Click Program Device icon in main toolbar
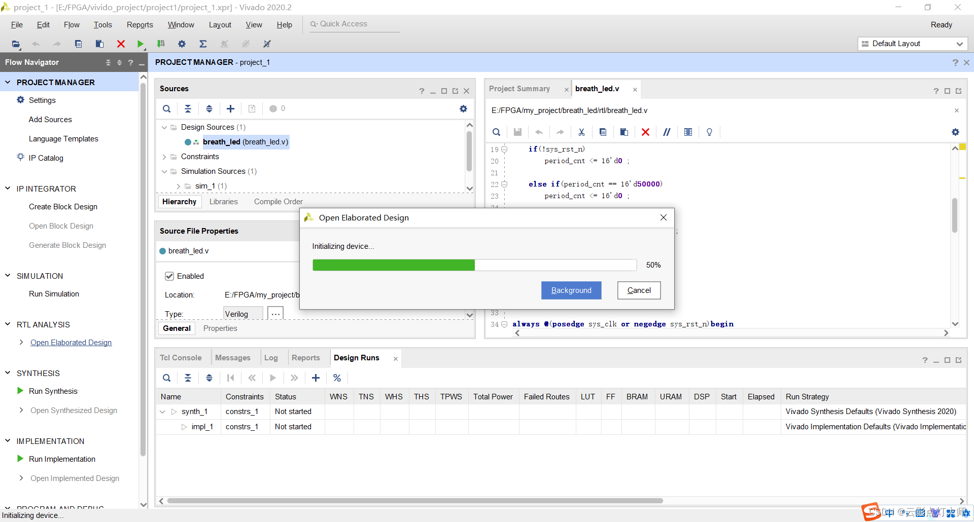 tap(161, 44)
